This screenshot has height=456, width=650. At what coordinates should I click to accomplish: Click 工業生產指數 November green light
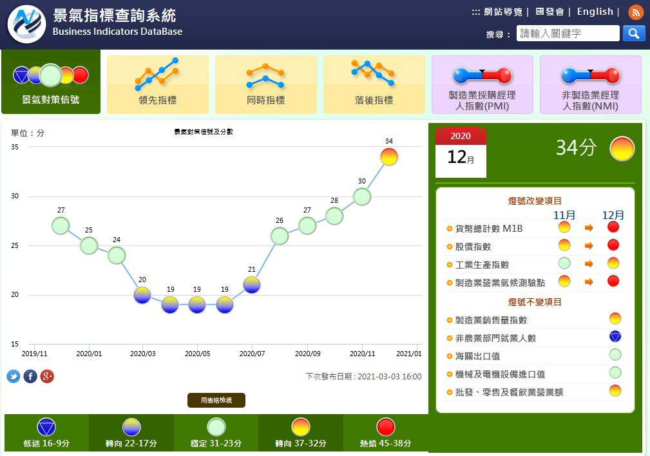tap(564, 263)
